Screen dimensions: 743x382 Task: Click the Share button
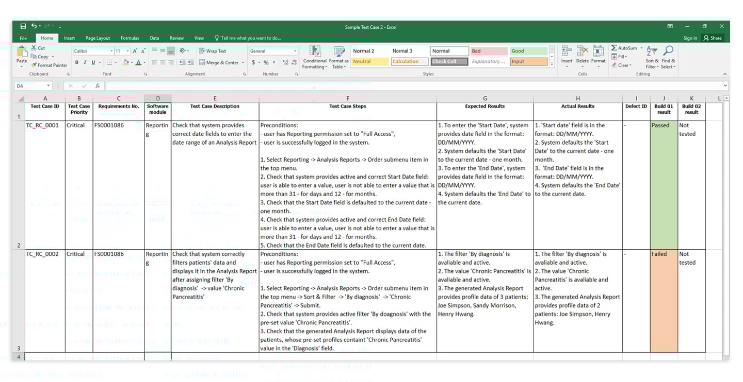click(x=713, y=38)
